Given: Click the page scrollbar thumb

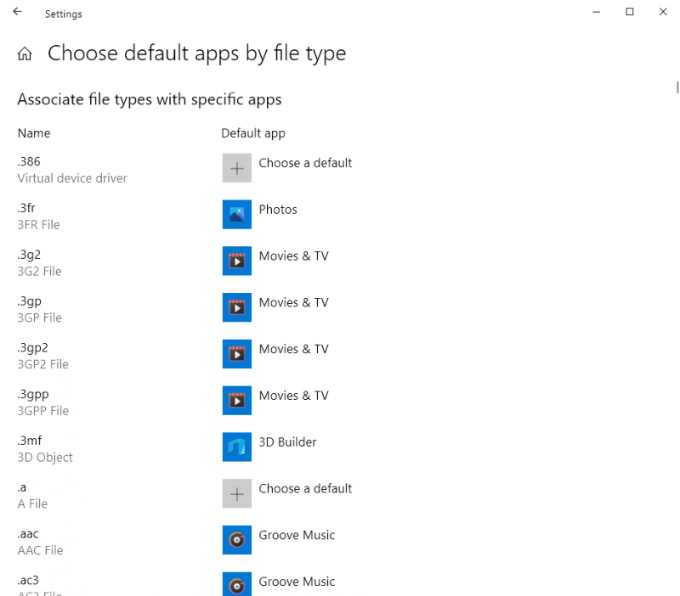Looking at the screenshot, I should [x=677, y=87].
